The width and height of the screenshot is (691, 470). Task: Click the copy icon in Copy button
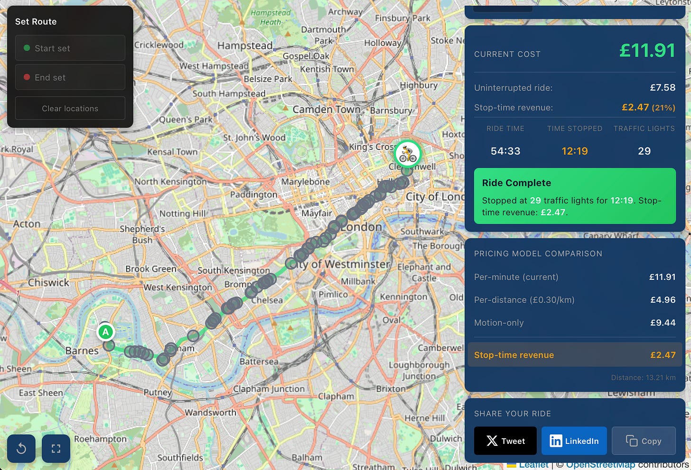coord(632,441)
